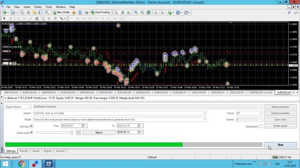Open the Tools menu
Viewport: 300px width, 168px height.
(x=49, y=7)
